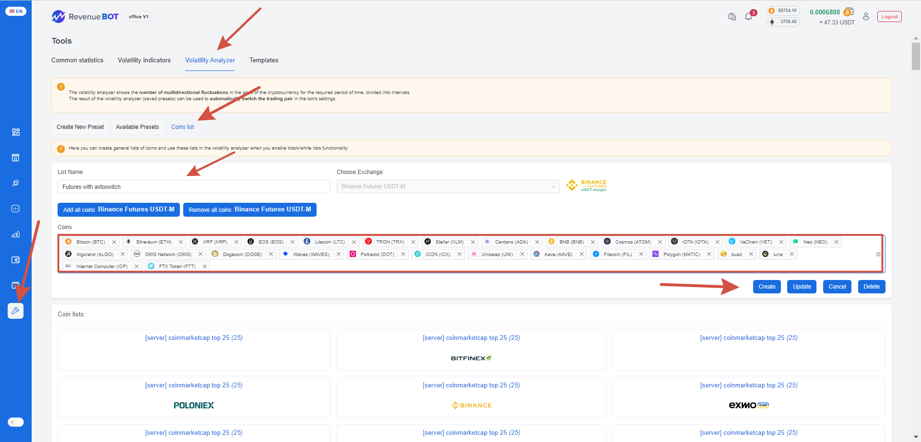
Task: Remove BNB (BNB) coin tag
Action: pos(593,242)
